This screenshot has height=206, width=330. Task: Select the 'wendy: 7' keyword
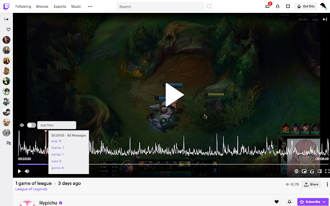[57, 154]
